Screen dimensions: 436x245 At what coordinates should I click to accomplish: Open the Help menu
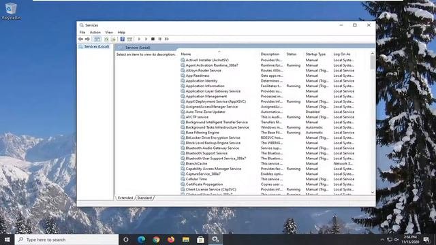pyautogui.click(x=121, y=32)
